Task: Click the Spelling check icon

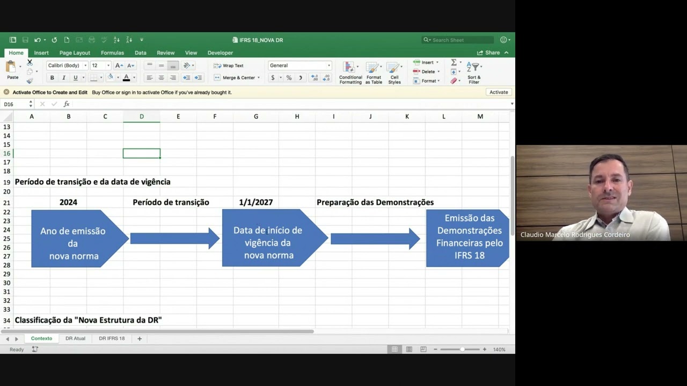Action: point(104,40)
